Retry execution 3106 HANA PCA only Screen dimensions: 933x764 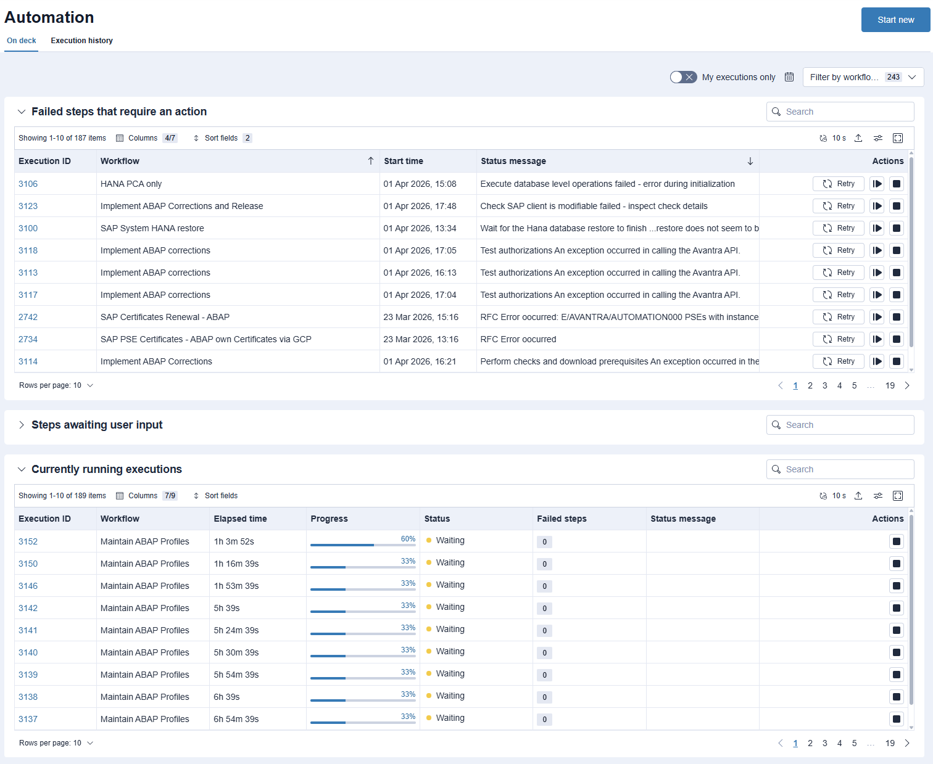(839, 184)
